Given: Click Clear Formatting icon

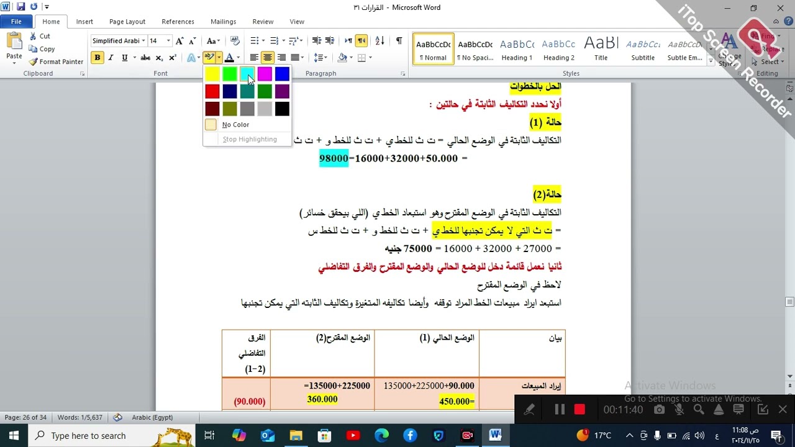Looking at the screenshot, I should pyautogui.click(x=235, y=41).
